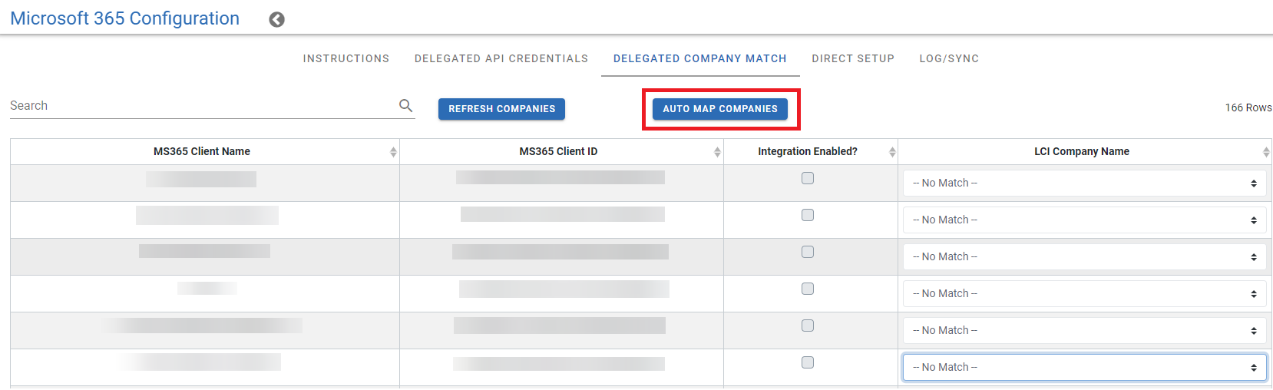Sort by LCI Company Name column arrows

[x=1266, y=152]
